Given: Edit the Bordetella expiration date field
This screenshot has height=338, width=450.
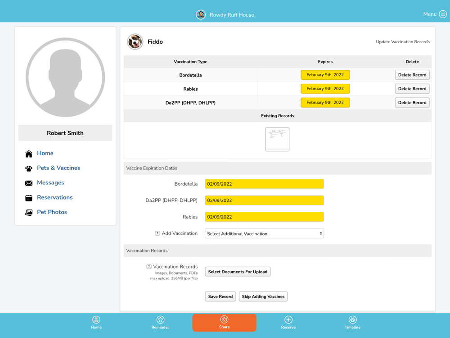Looking at the screenshot, I should point(264,184).
